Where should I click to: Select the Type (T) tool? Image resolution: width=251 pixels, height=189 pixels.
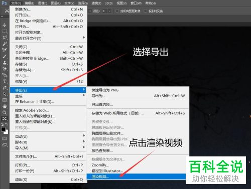click(x=5, y=81)
